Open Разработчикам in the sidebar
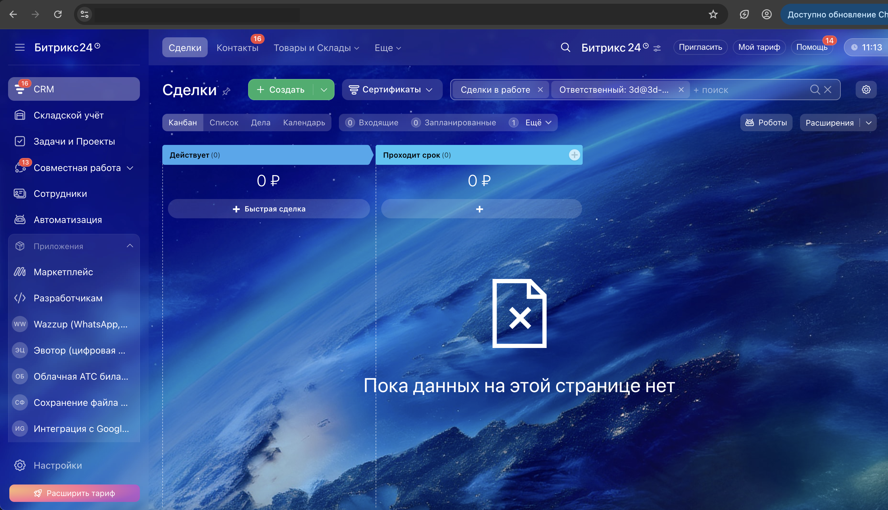Screen dimensions: 888x510 tap(74, 298)
